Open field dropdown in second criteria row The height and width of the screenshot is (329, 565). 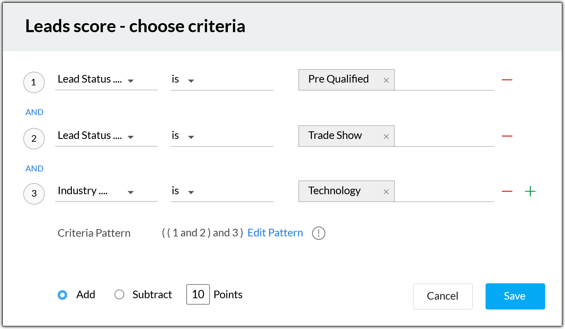130,137
